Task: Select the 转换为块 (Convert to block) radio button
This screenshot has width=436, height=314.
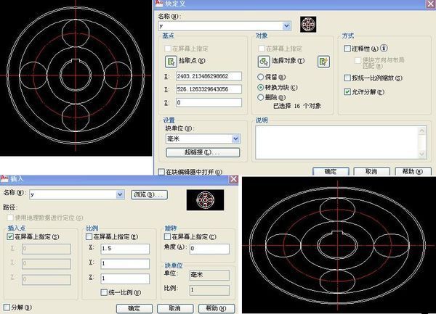Action: tap(260, 87)
